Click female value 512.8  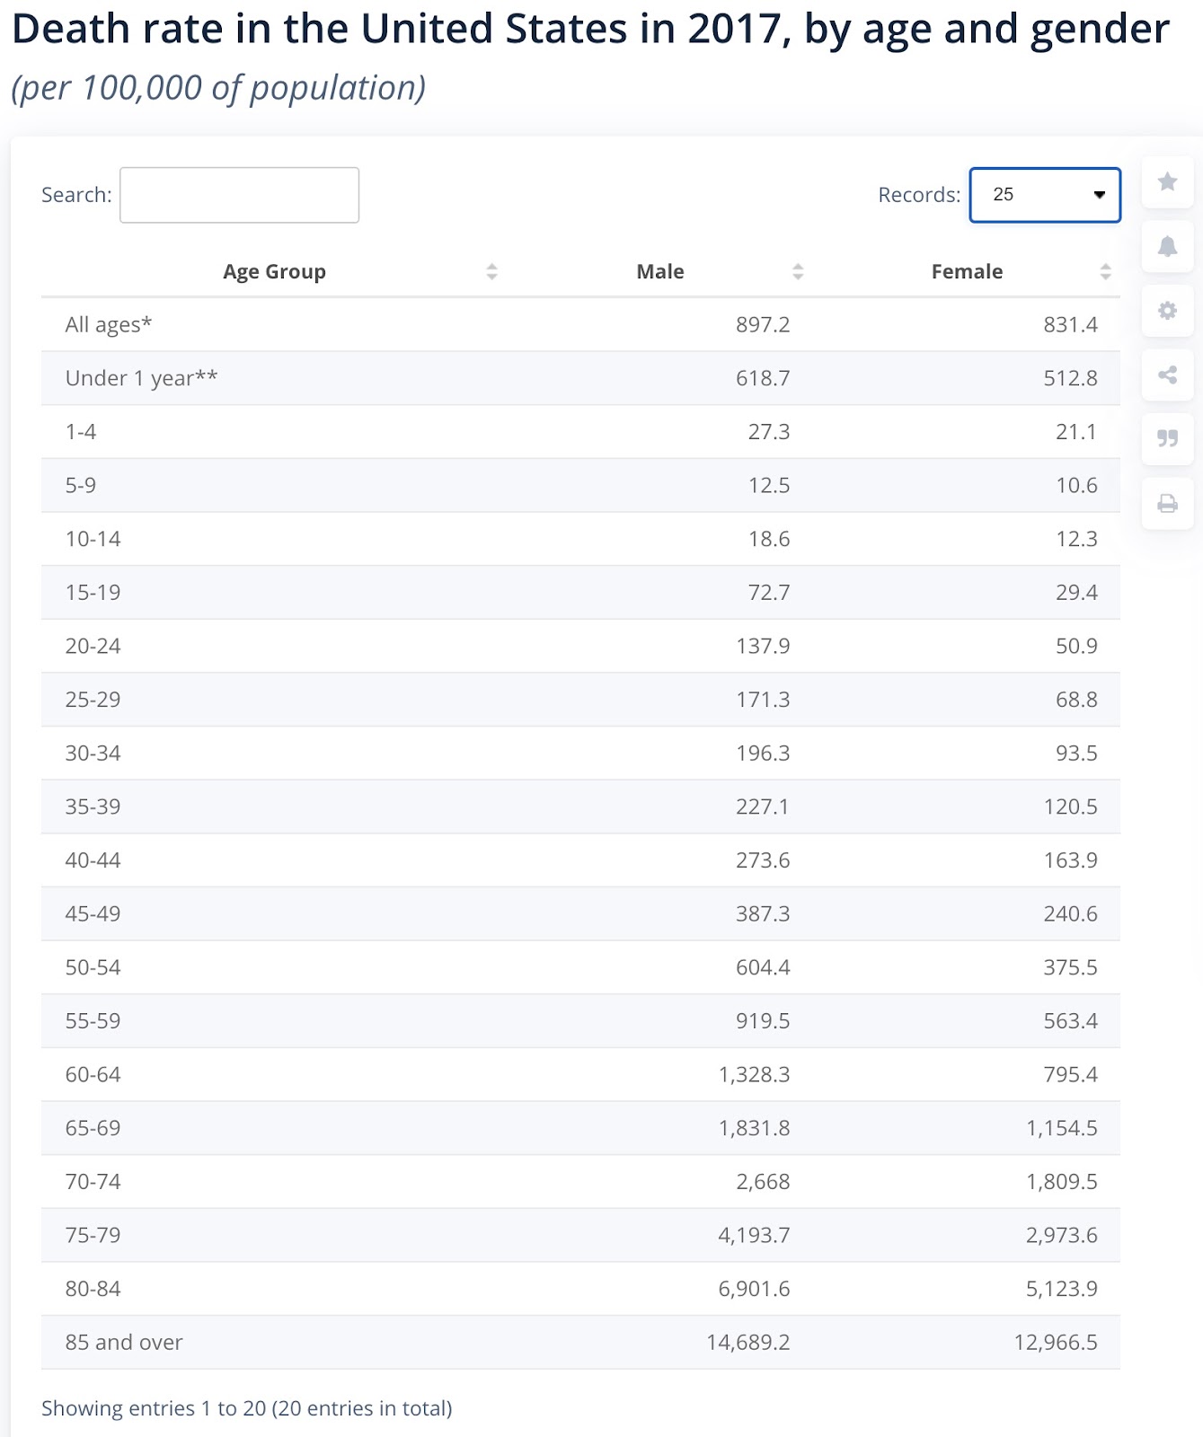click(x=1070, y=378)
